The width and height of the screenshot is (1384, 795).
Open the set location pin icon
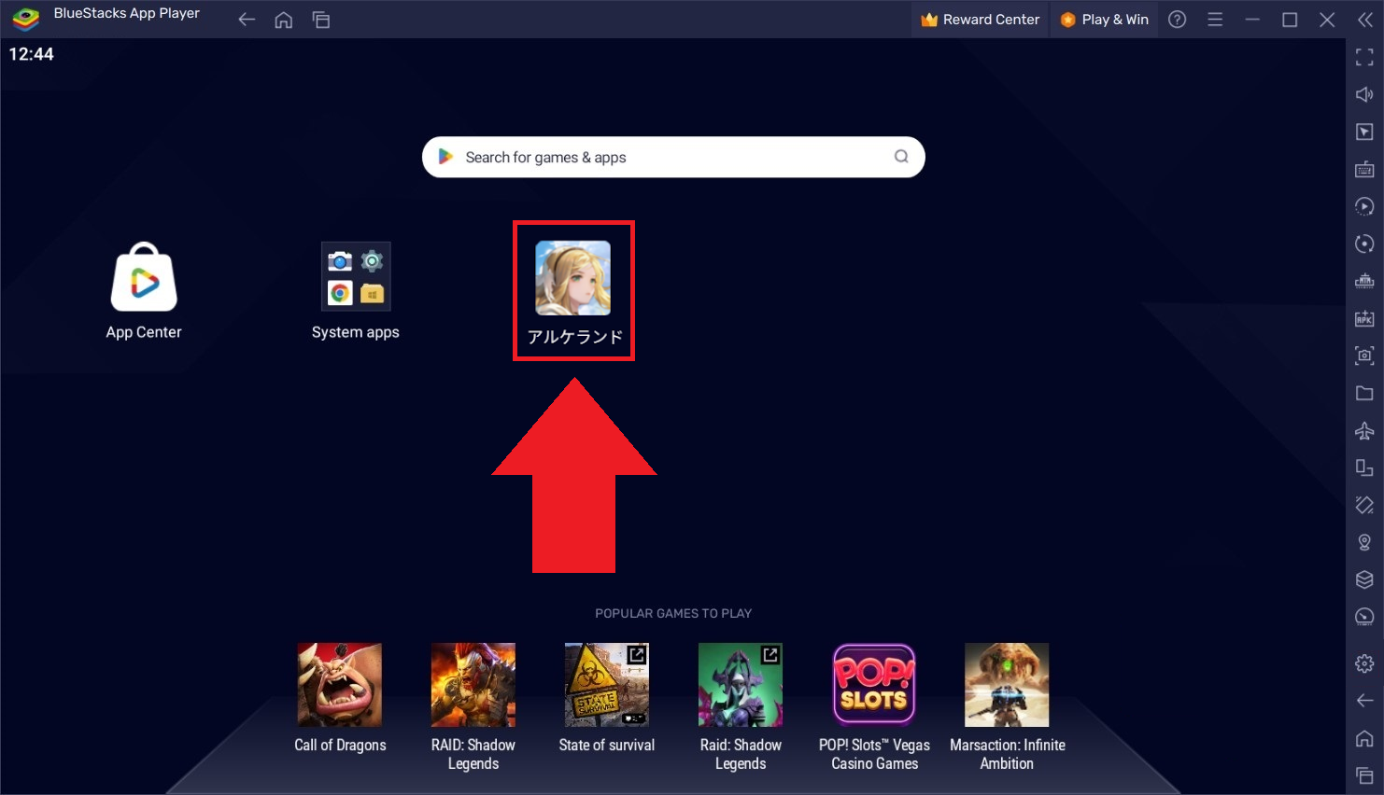click(1364, 542)
